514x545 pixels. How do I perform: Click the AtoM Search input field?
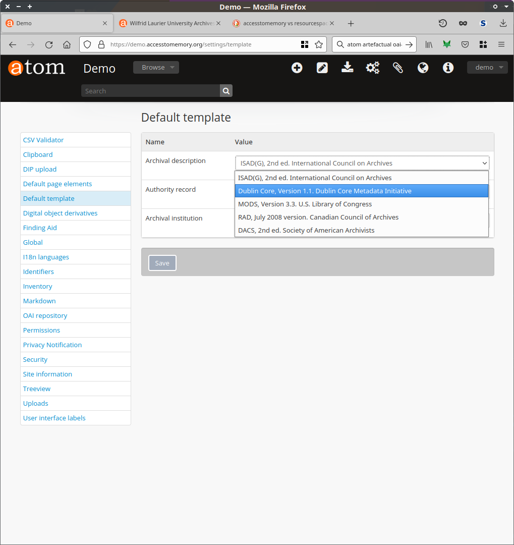pyautogui.click(x=150, y=91)
